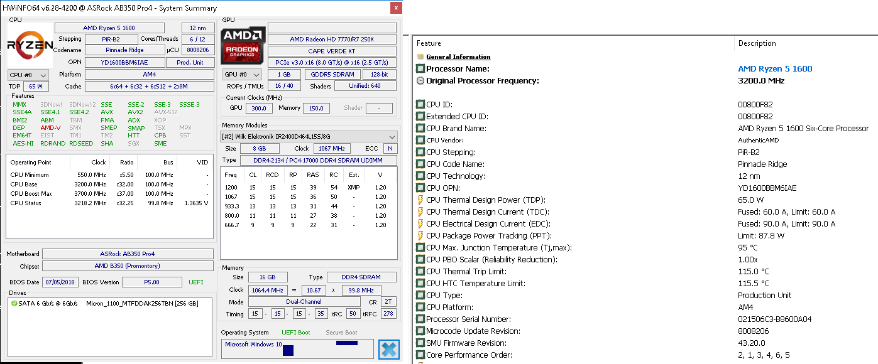Click the lightning icon for Electrical Design Current (EDC)
Screen dimensions: 878x364
[x=420, y=223]
